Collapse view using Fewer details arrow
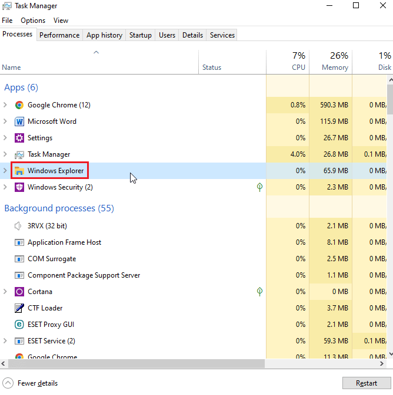The image size is (393, 395). (x=8, y=383)
